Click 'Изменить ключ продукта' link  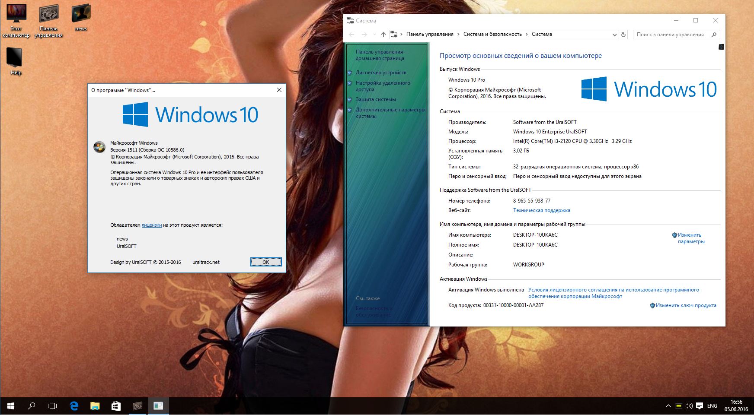686,305
